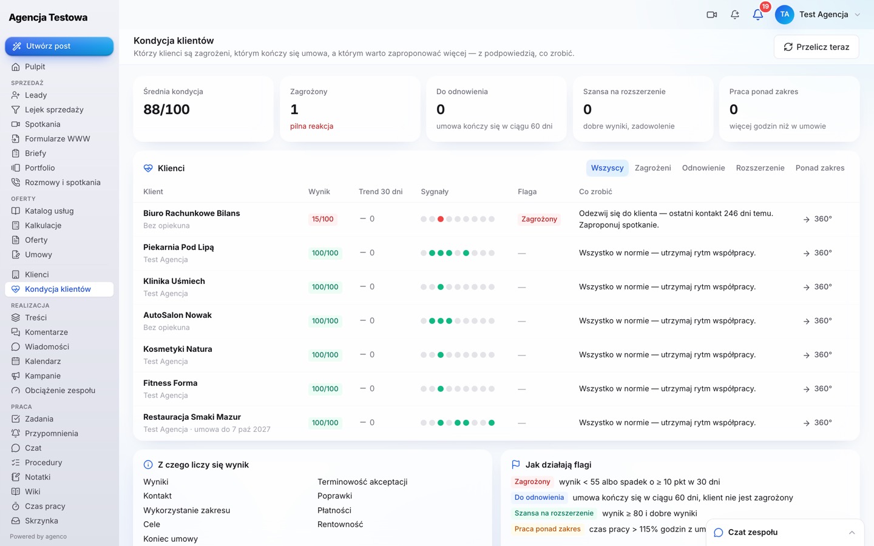Open the Leady sidebar icon
874x546 pixels.
pos(16,95)
